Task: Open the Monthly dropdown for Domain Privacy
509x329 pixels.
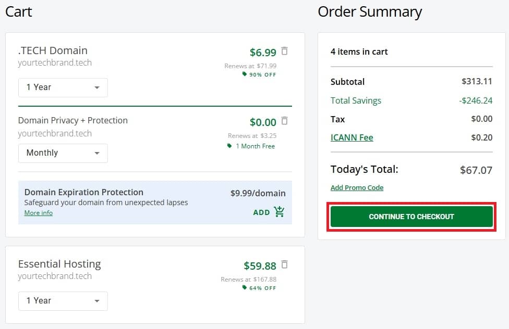Action: 63,153
